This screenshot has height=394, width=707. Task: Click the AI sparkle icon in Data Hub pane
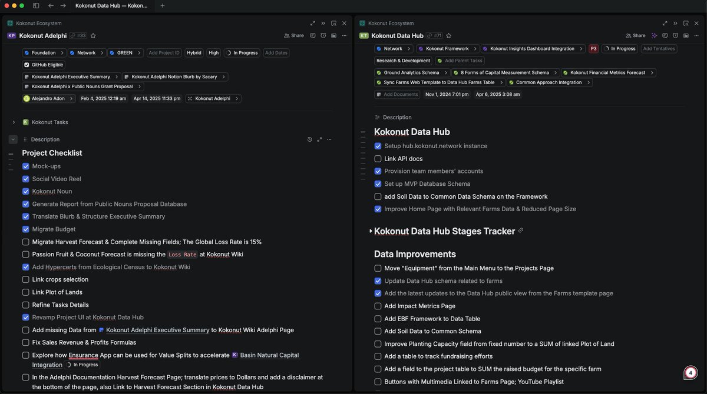click(654, 35)
